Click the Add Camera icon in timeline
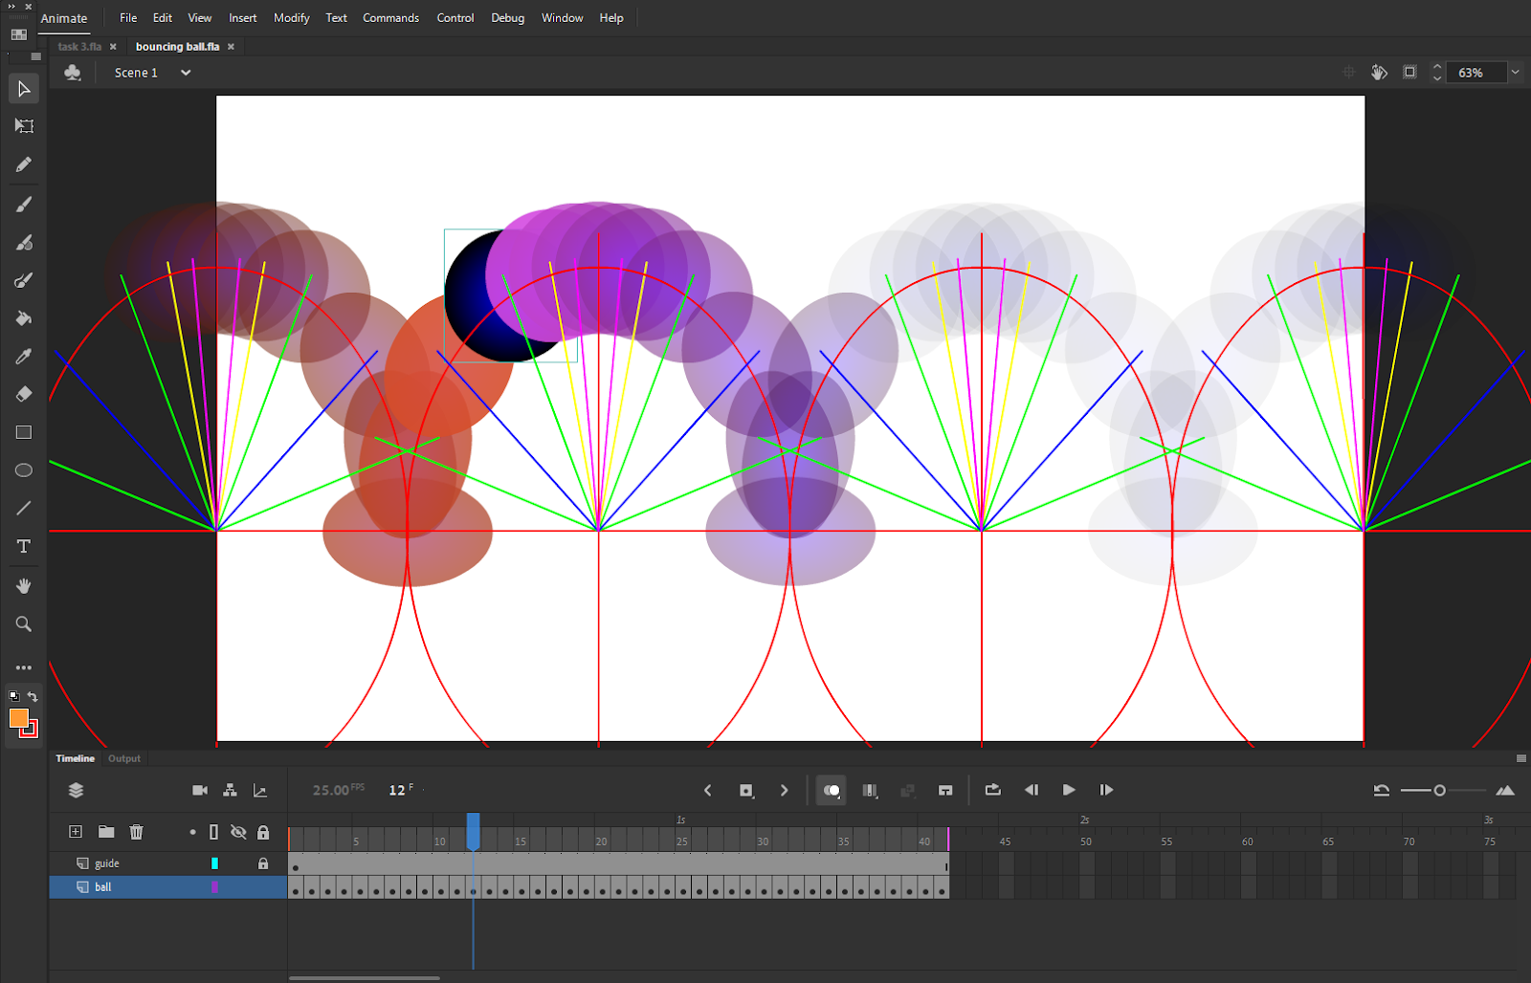1531x983 pixels. (200, 790)
